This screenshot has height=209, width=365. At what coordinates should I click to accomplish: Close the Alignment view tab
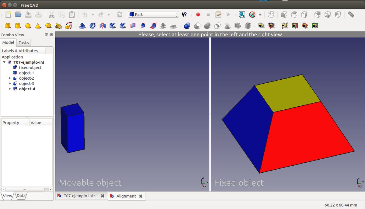(x=141, y=196)
